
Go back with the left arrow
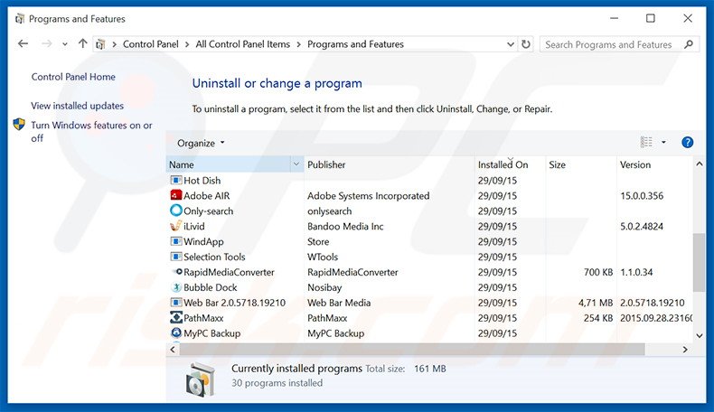(x=23, y=43)
